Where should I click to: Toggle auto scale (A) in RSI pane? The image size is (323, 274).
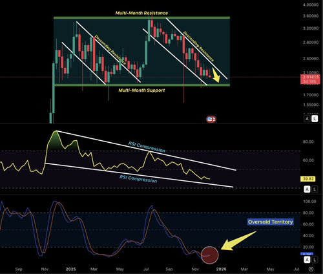coord(307,189)
